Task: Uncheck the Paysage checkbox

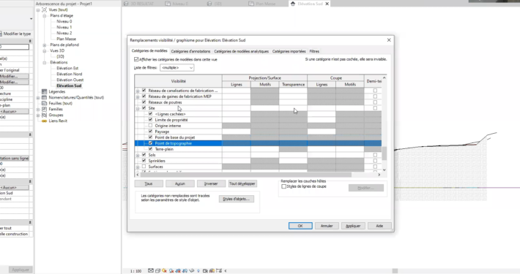Action: (151, 132)
